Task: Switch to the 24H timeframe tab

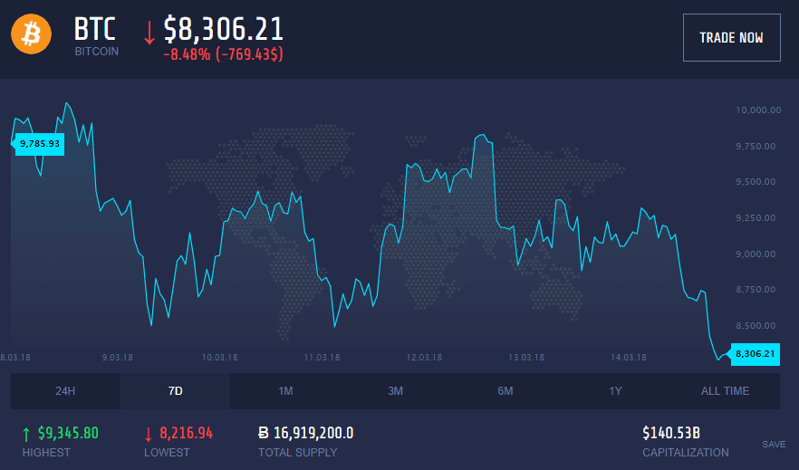Action: pyautogui.click(x=65, y=390)
